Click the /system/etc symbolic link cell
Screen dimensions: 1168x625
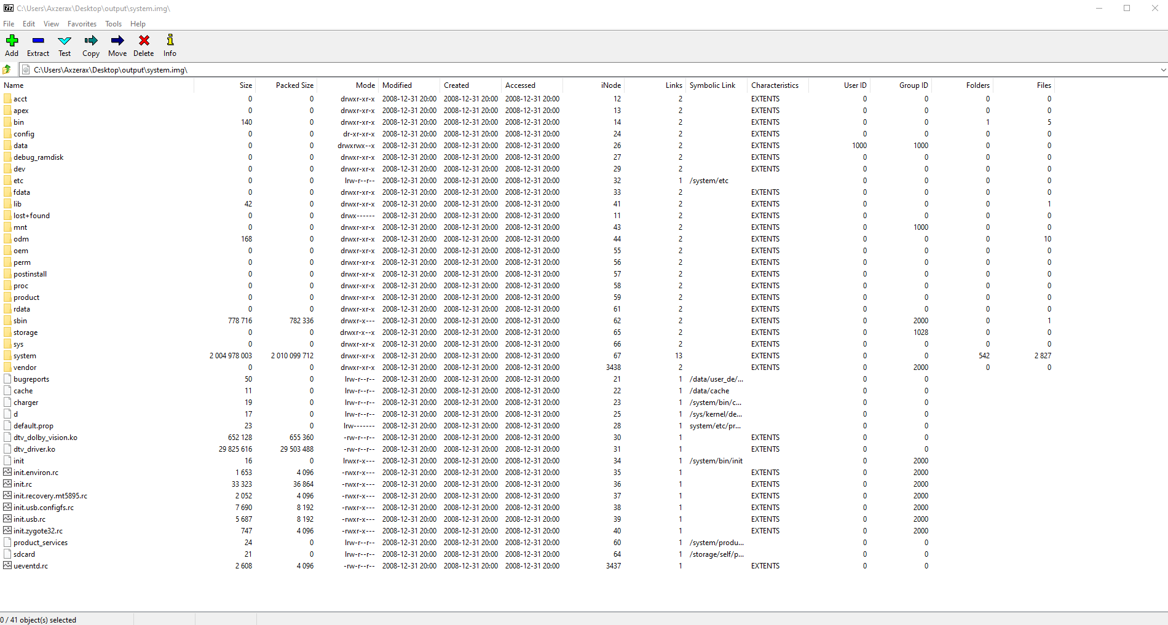pyautogui.click(x=709, y=181)
